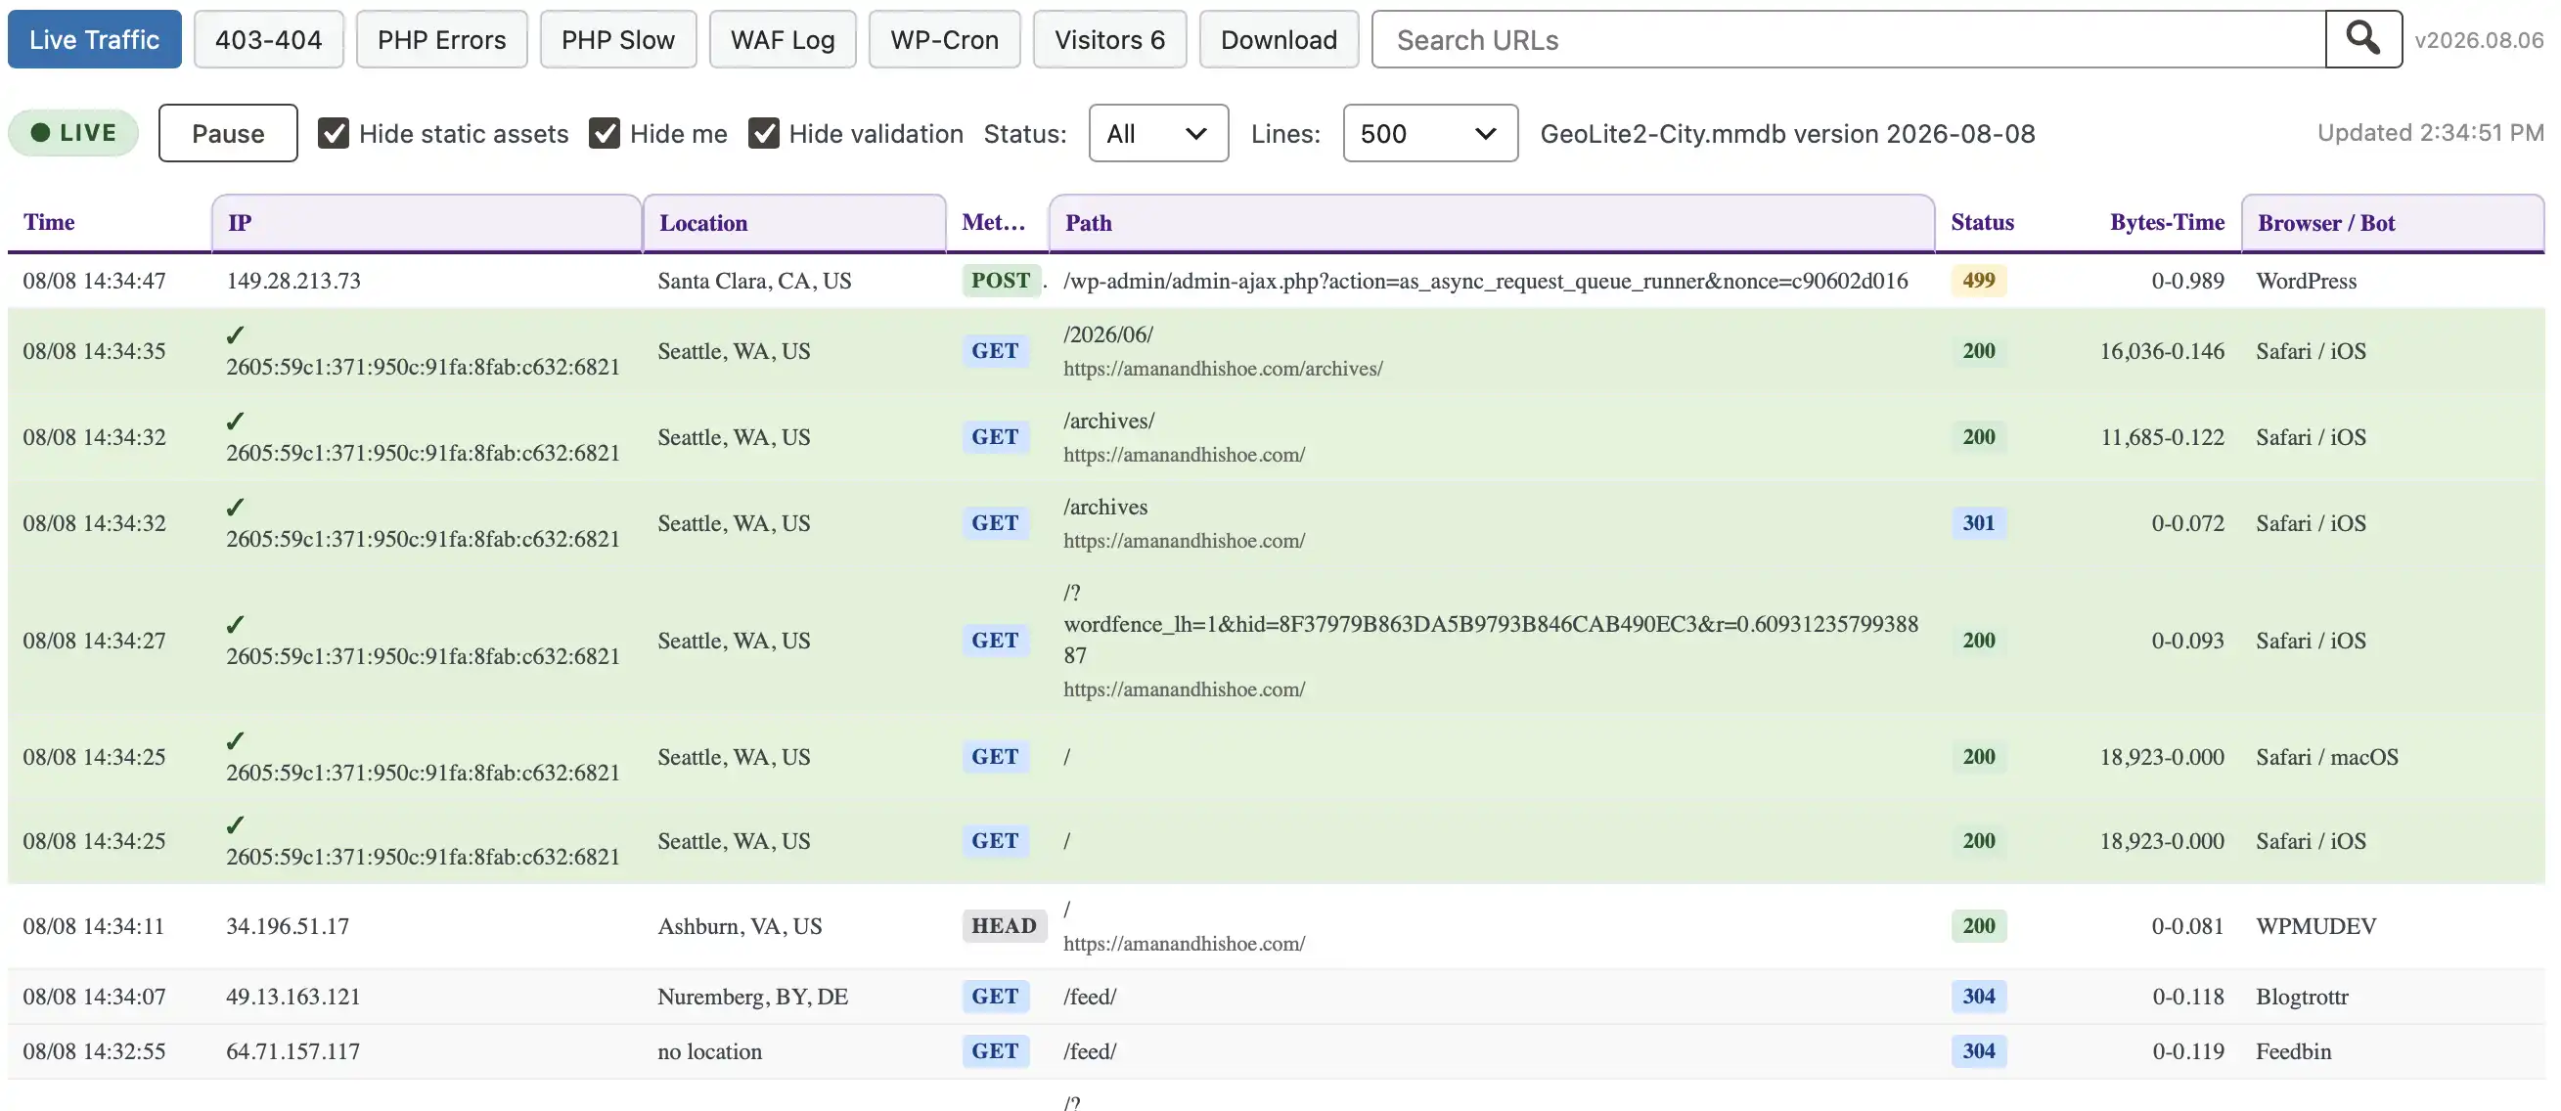Open the WAF Log tab
Viewport: 2561px width, 1111px height.
coord(783,40)
